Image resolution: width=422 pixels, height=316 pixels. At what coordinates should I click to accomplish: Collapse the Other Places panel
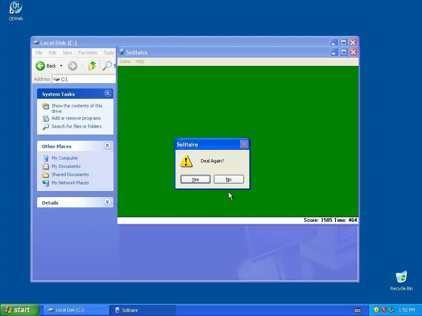[x=108, y=145]
